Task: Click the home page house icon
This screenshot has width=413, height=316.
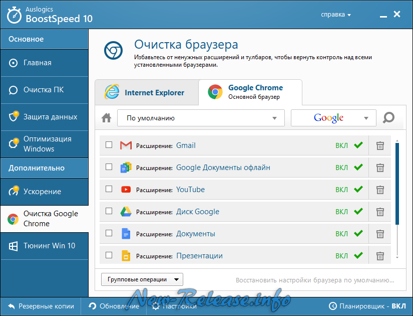Action: pyautogui.click(x=107, y=118)
